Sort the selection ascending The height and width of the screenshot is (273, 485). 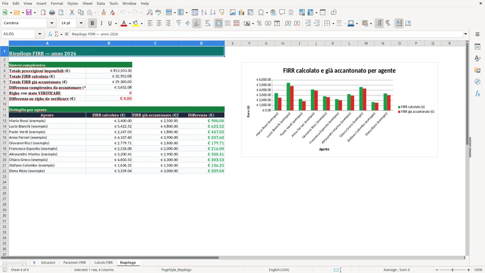click(x=204, y=12)
